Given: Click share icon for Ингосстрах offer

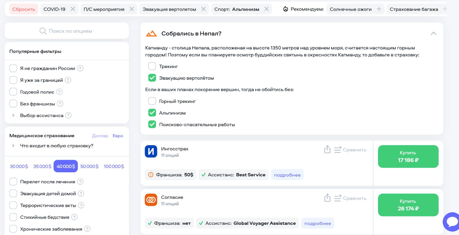Looking at the screenshot, I should coord(327,149).
